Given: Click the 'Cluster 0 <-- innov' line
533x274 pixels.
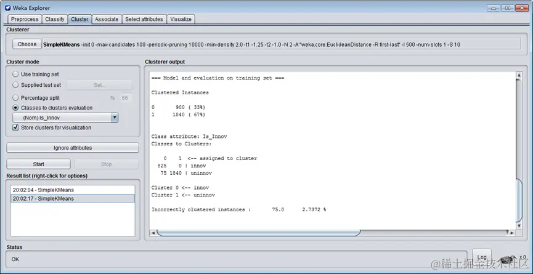Looking at the screenshot, I should coord(180,187).
